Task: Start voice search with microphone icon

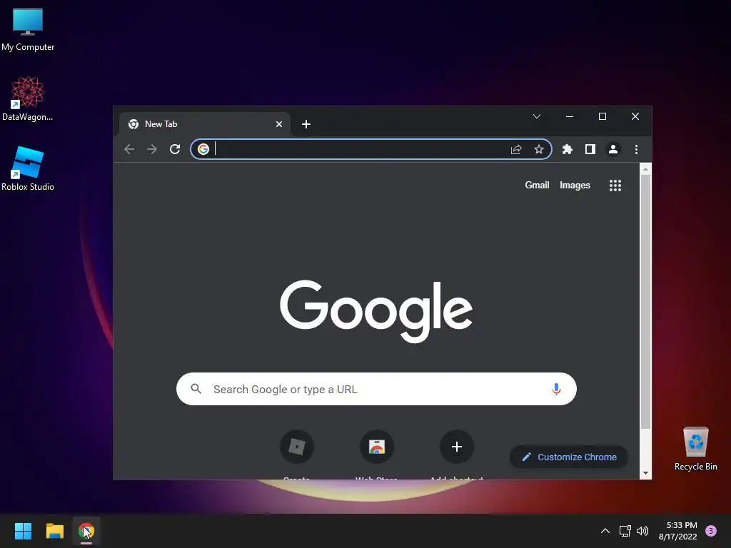Action: pos(556,389)
